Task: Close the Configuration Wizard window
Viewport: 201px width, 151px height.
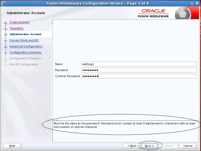Action: pyautogui.click(x=197, y=3)
